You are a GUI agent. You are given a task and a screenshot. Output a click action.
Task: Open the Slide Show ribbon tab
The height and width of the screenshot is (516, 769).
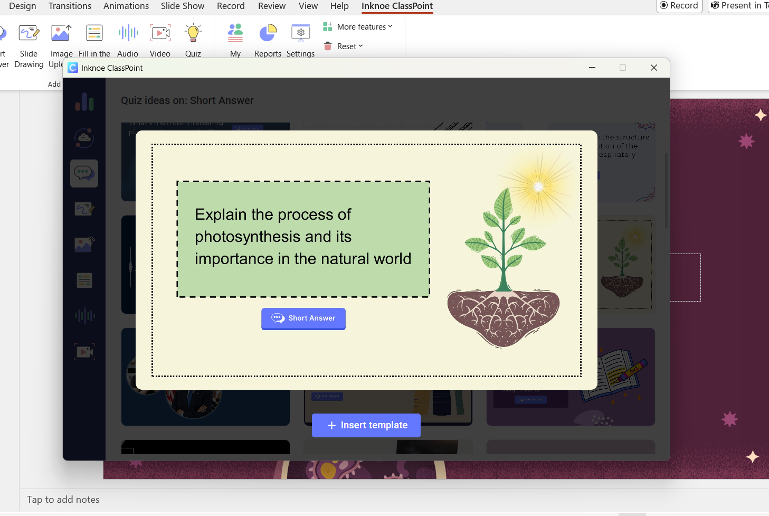[183, 6]
